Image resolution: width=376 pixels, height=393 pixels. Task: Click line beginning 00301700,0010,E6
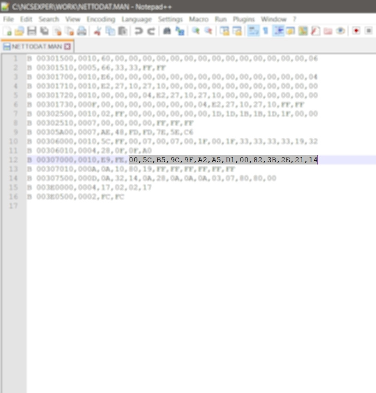coord(173,77)
